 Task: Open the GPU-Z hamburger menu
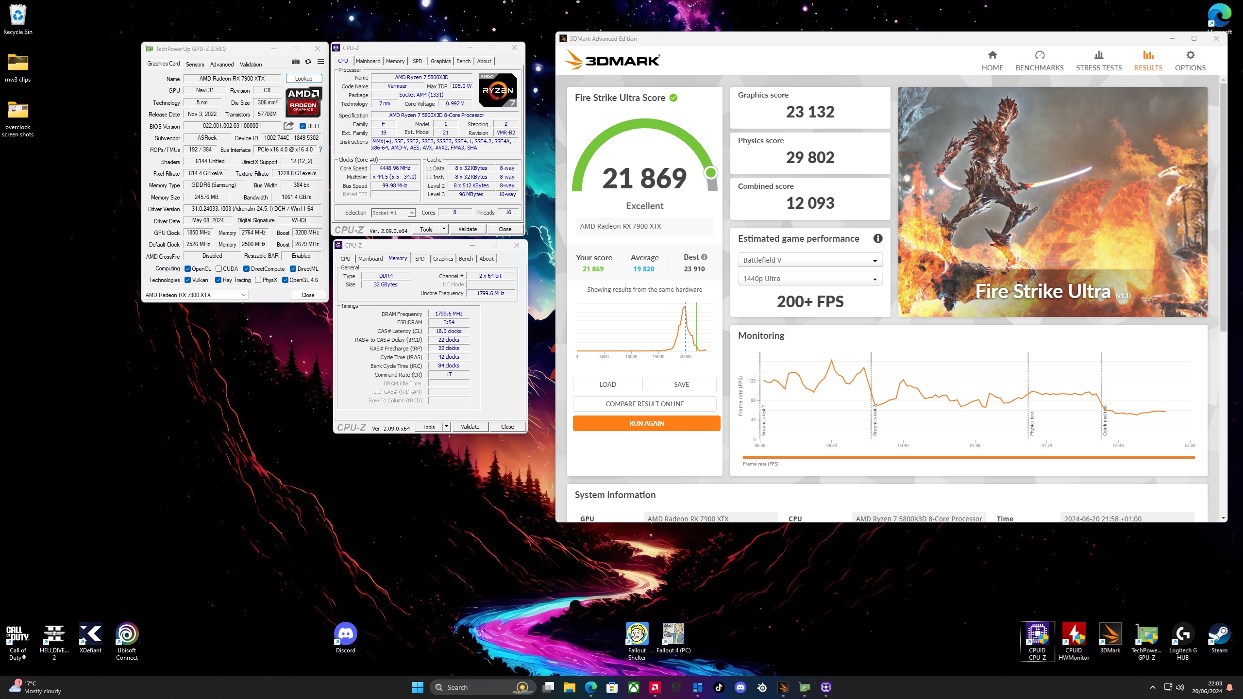pos(320,62)
